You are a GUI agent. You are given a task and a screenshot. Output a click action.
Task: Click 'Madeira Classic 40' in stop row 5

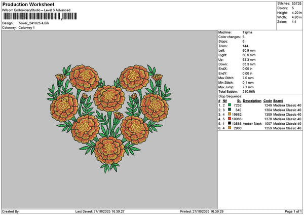287,124
